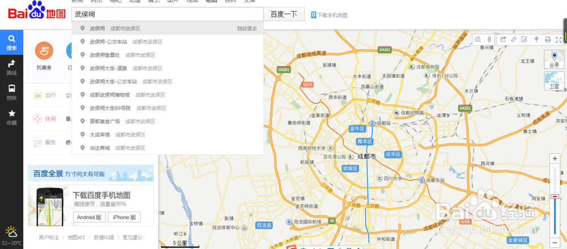Click the 成都东站 station marker on map
The height and width of the screenshot is (249, 567).
coord(422,180)
